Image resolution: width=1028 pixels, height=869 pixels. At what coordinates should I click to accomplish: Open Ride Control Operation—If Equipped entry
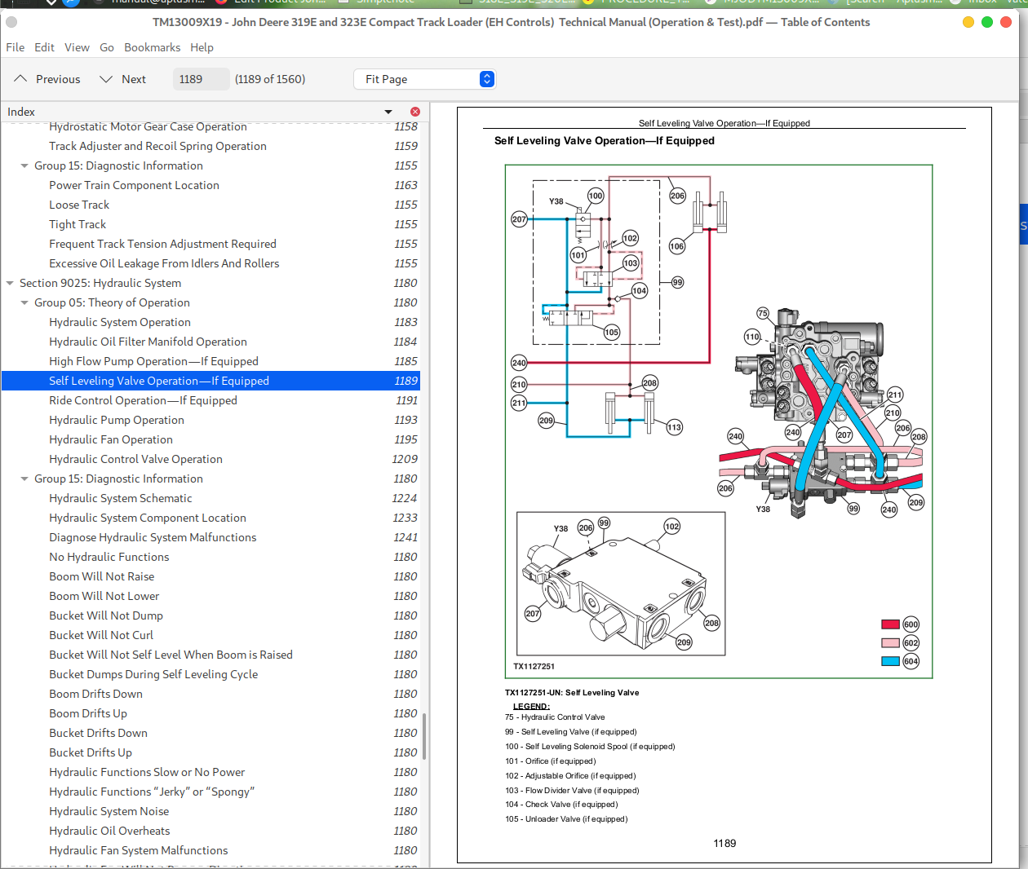(x=143, y=400)
